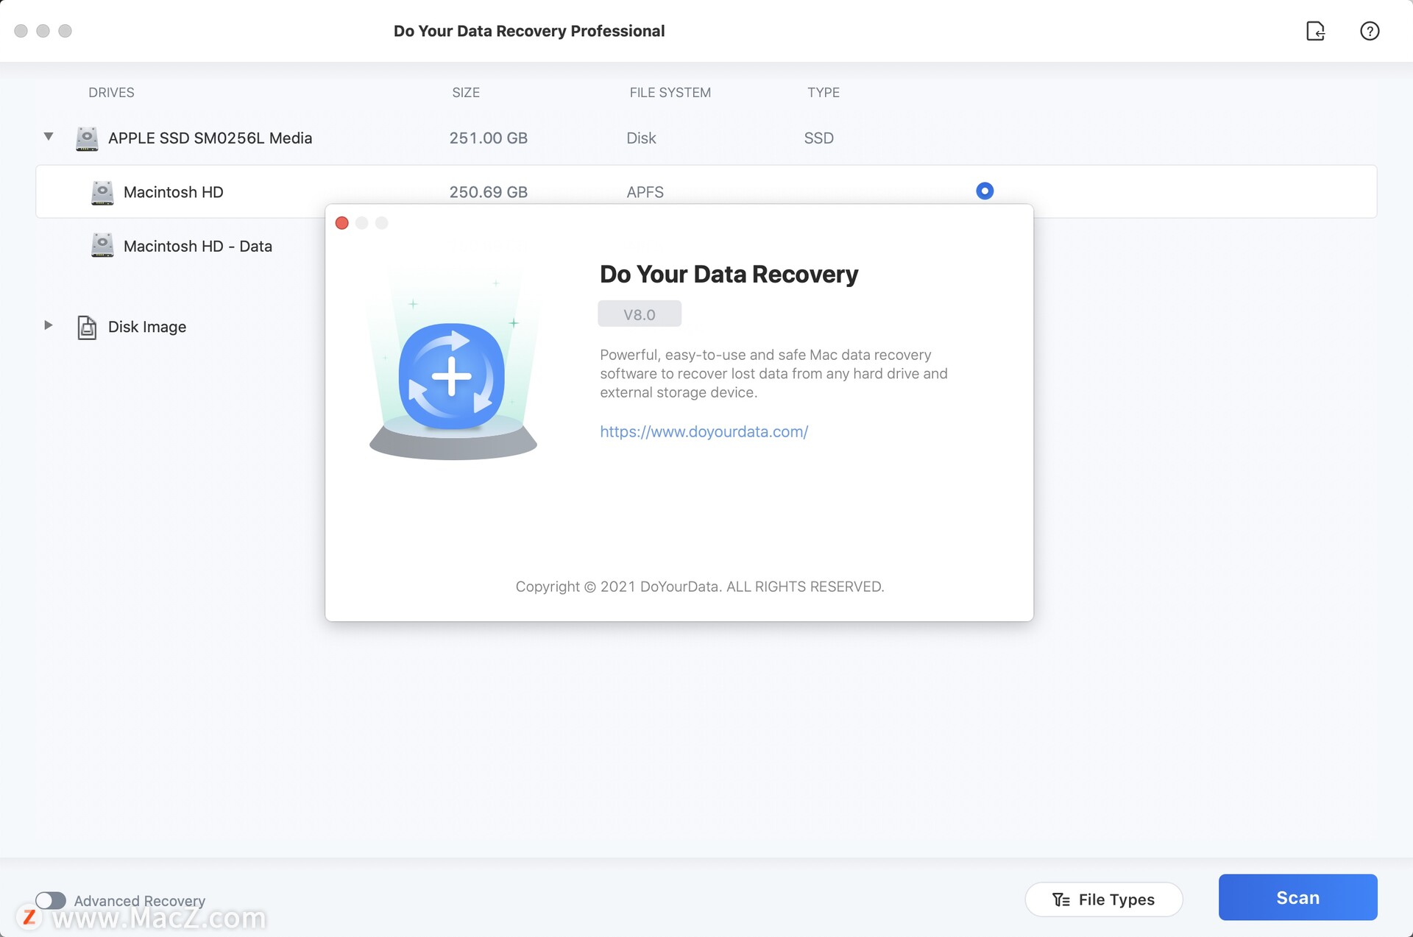Expand the APPLE SSD SM0256L disclosure triangle
1413x937 pixels.
(x=47, y=136)
